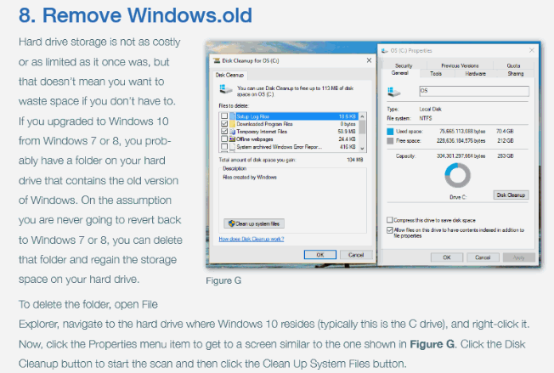The image size is (554, 373).
Task: Click the blue Used space color swatch
Action: [x=390, y=133]
